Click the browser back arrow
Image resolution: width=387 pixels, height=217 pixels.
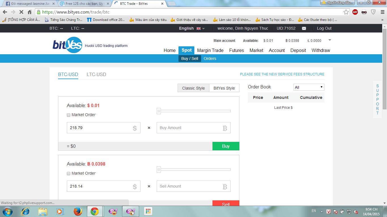click(x=5, y=12)
